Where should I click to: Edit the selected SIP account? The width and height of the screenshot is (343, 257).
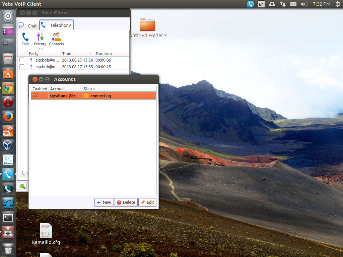point(147,202)
